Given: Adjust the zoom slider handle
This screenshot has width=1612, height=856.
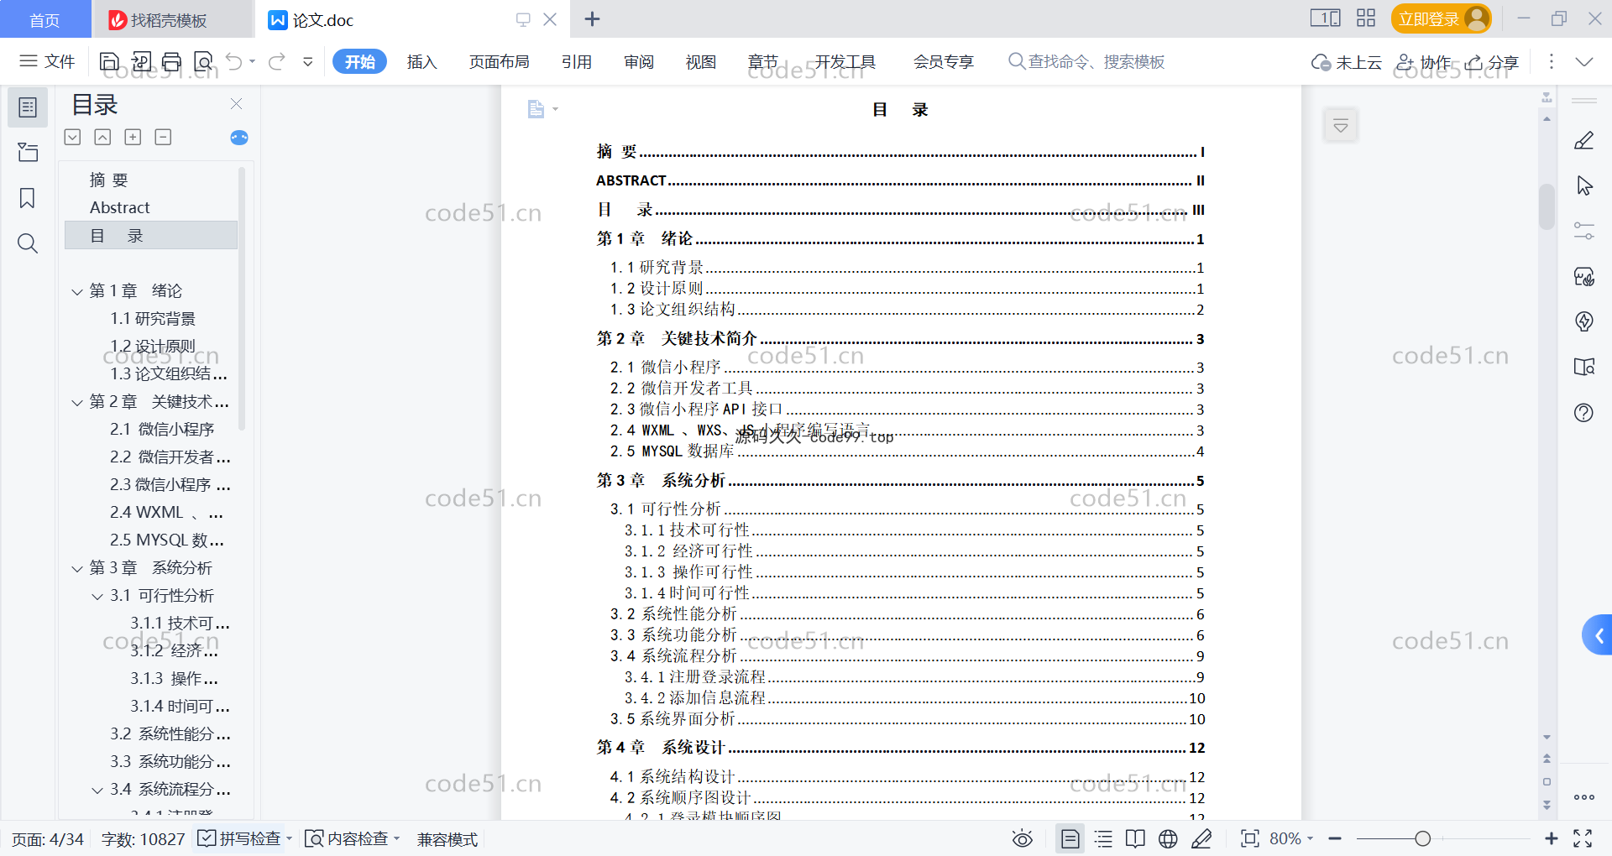Looking at the screenshot, I should coord(1422,838).
